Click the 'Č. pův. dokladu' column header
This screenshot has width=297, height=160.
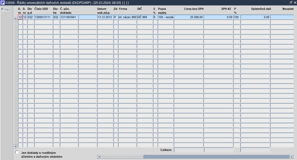pyautogui.click(x=66, y=11)
